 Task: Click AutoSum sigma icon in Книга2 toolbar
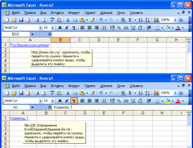[130, 20]
